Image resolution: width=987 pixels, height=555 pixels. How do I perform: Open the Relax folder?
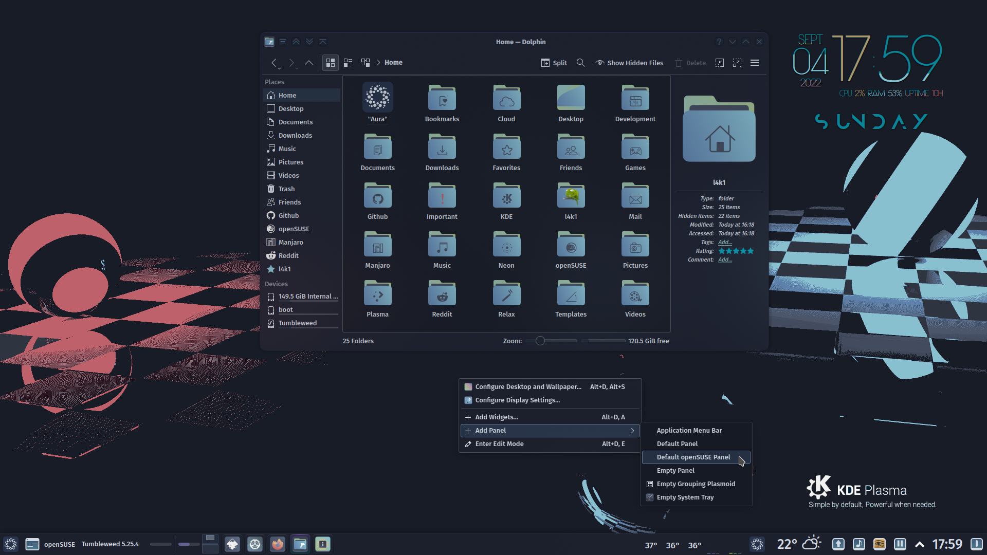click(x=506, y=299)
